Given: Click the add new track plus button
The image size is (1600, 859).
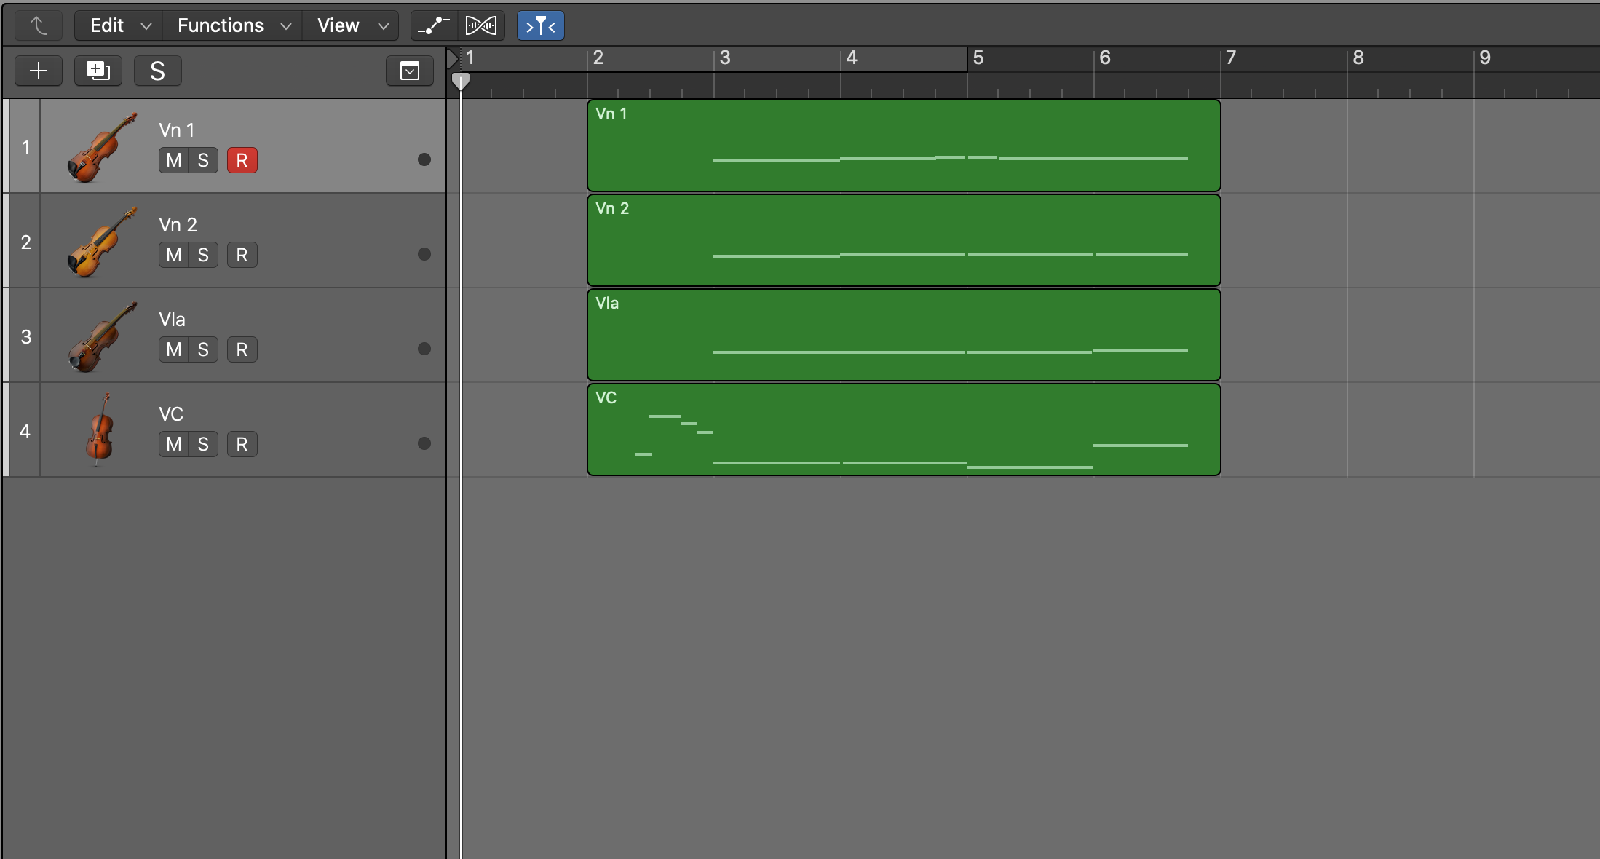Looking at the screenshot, I should (39, 71).
